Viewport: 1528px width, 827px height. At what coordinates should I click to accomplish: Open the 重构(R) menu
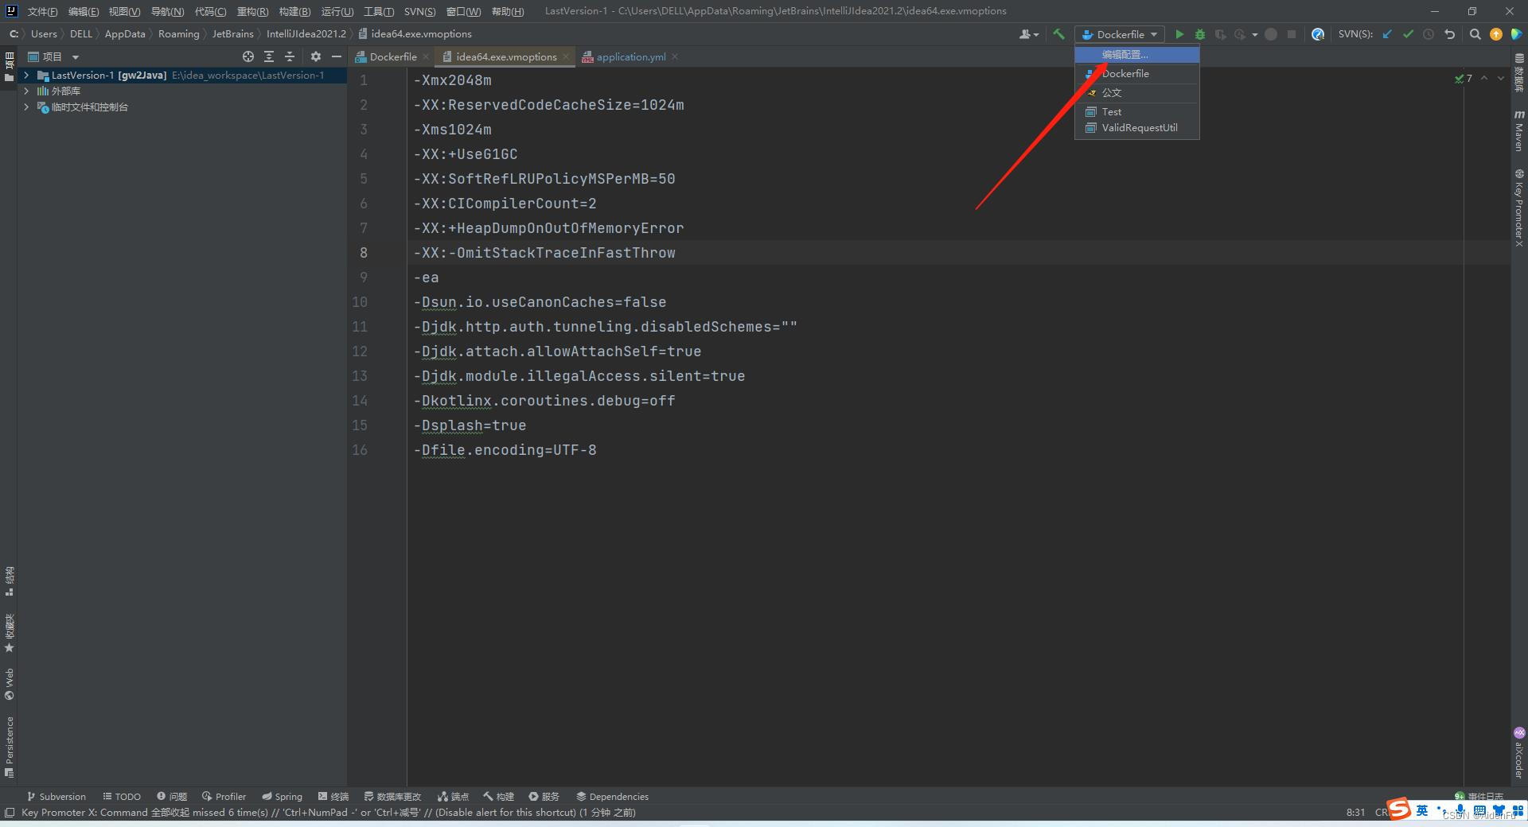(x=252, y=11)
